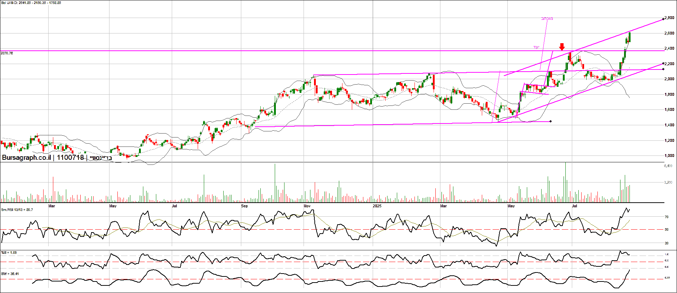Click the 1,000 price axis label

(669, 156)
